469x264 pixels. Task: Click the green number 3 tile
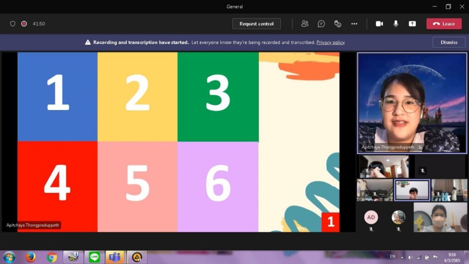pyautogui.click(x=218, y=97)
